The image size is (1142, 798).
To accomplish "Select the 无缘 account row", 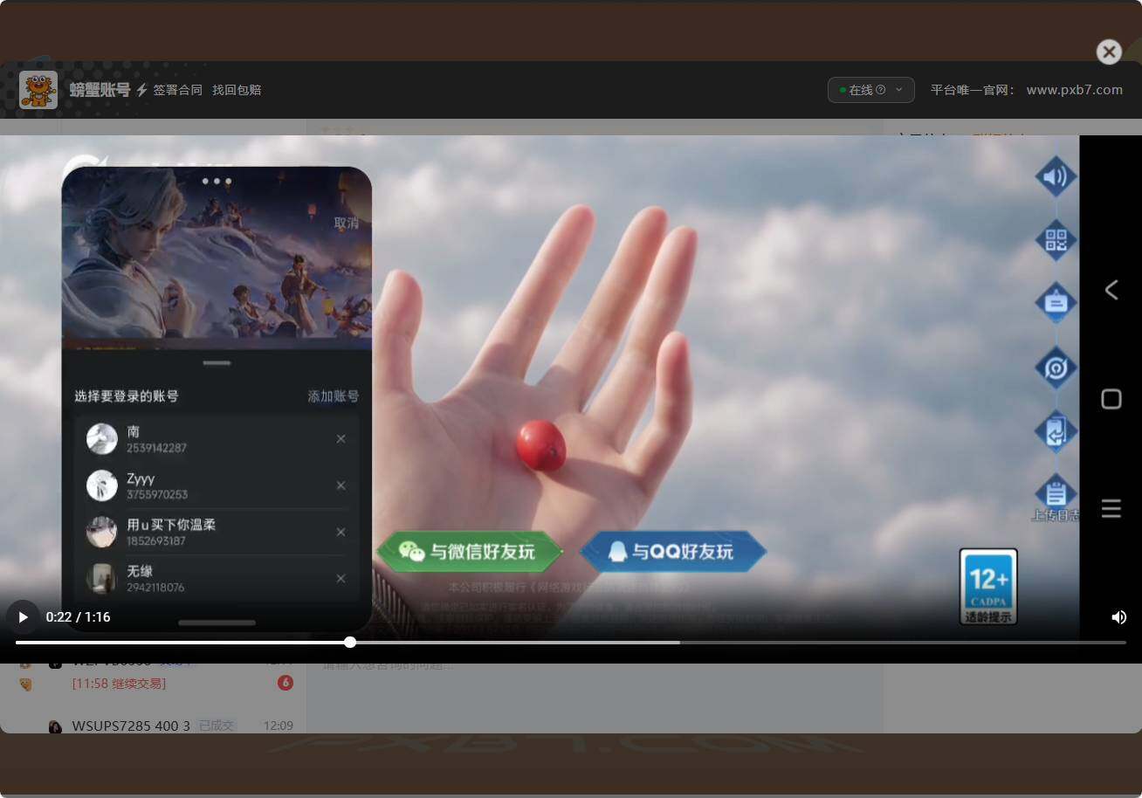I will point(217,578).
